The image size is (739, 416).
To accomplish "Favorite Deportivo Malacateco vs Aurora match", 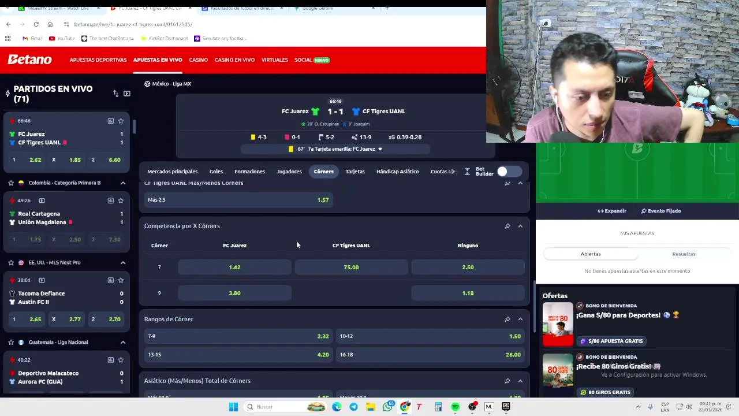I will click(121, 360).
